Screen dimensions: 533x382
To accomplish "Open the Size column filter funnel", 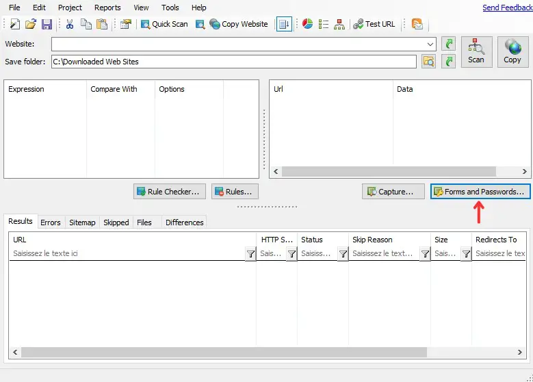I will [x=466, y=254].
